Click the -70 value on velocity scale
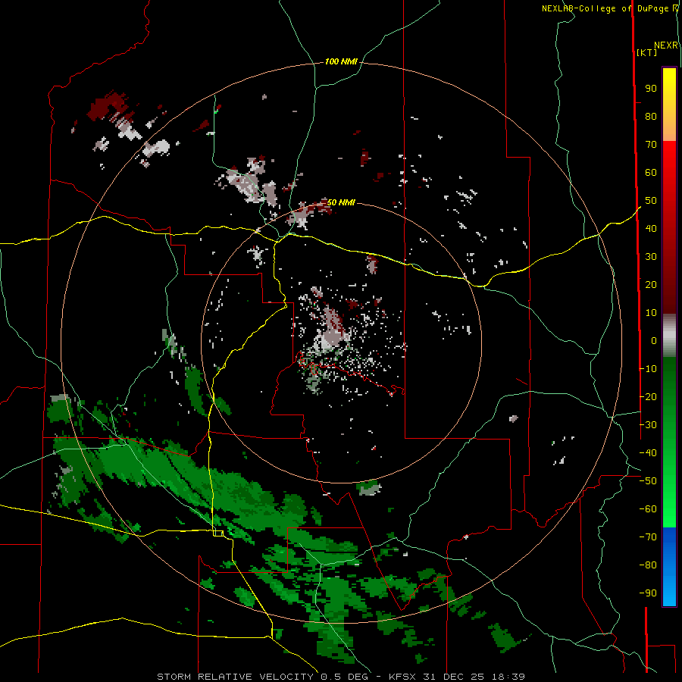The height and width of the screenshot is (682, 682). [x=648, y=537]
